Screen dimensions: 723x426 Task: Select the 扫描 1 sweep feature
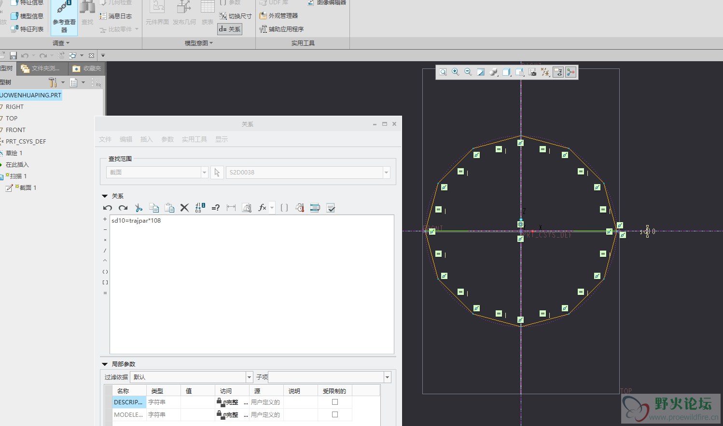[x=18, y=176]
